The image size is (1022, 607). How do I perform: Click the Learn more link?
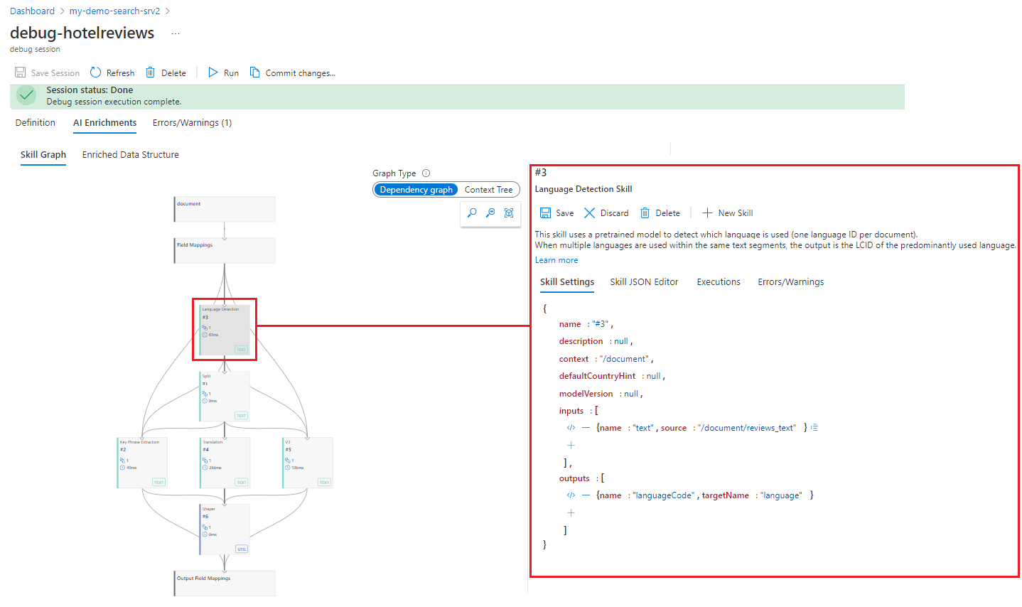click(556, 260)
